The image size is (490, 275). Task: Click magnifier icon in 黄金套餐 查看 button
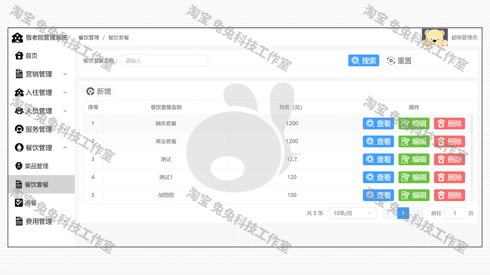[x=370, y=141]
